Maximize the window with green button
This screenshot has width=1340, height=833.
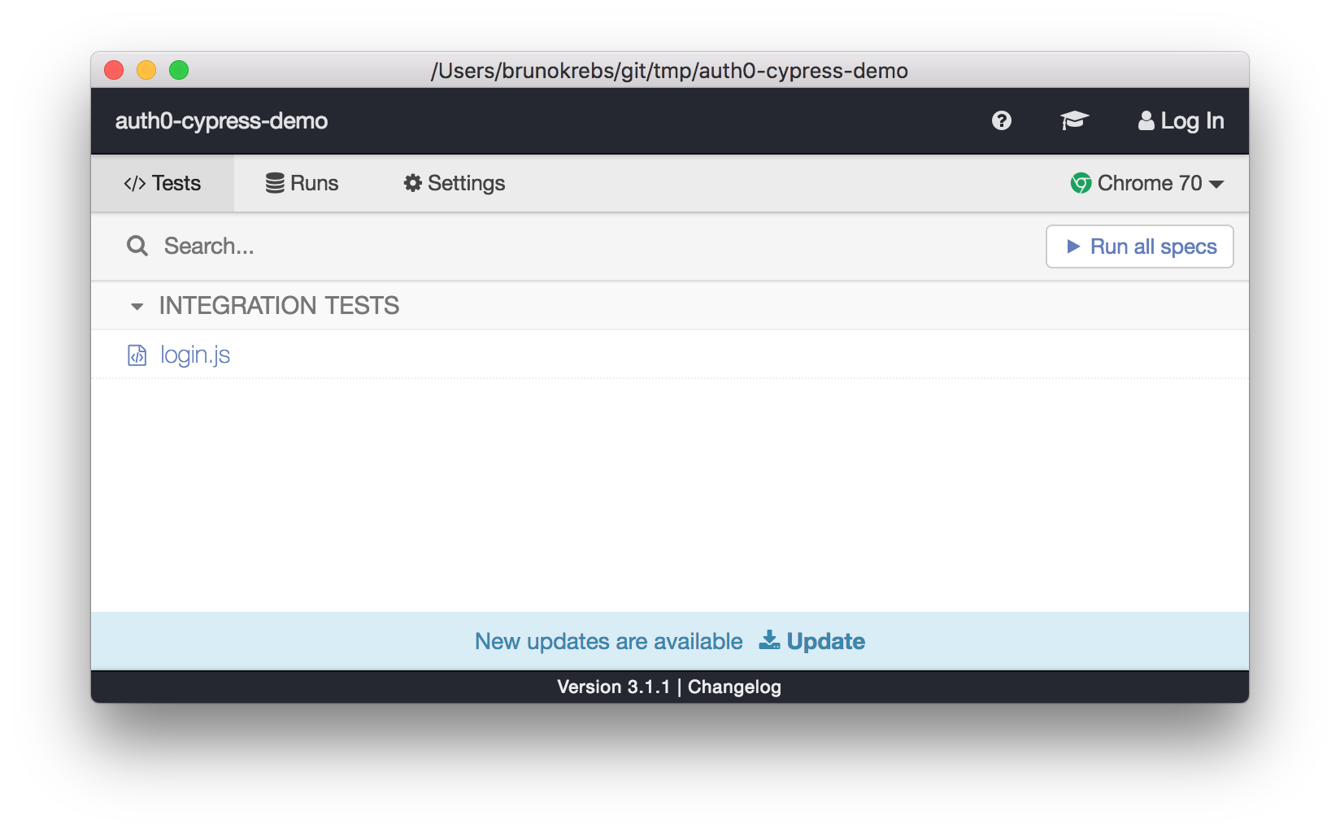179,70
